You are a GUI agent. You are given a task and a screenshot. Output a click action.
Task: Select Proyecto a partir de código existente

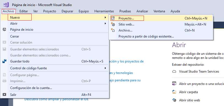(161, 36)
